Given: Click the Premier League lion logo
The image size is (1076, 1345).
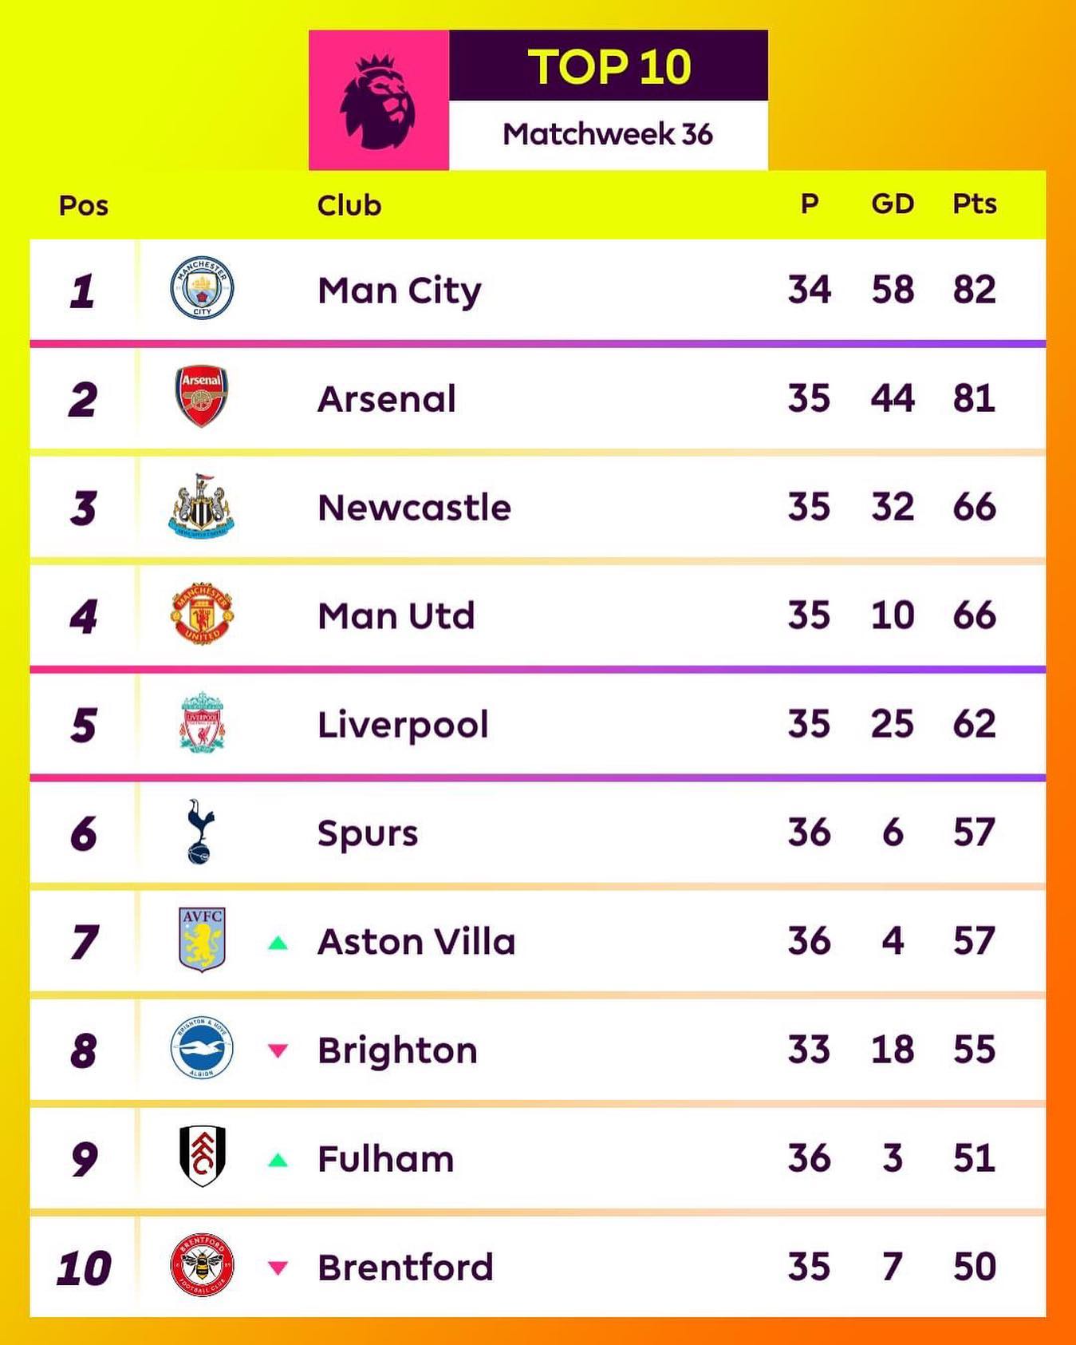Looking at the screenshot, I should pyautogui.click(x=378, y=101).
